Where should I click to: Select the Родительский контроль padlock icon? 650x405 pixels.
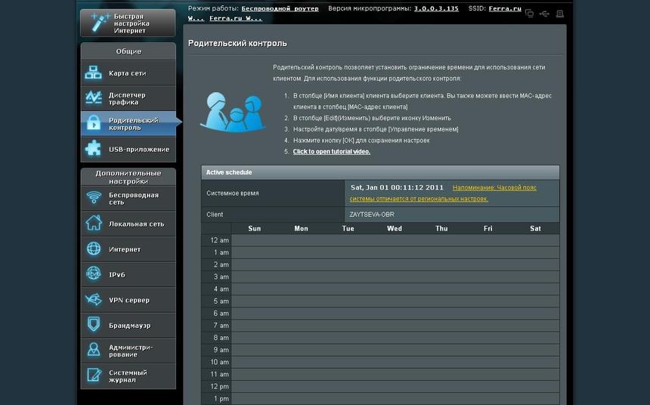tap(94, 123)
